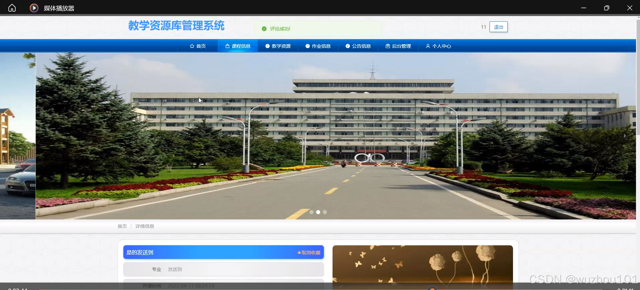Open the 公告信息 navigation item
The height and width of the screenshot is (290, 640).
point(358,46)
